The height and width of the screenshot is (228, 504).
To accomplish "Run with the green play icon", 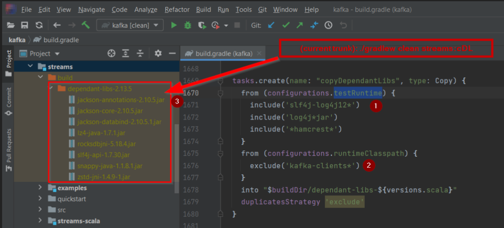I will [x=174, y=25].
